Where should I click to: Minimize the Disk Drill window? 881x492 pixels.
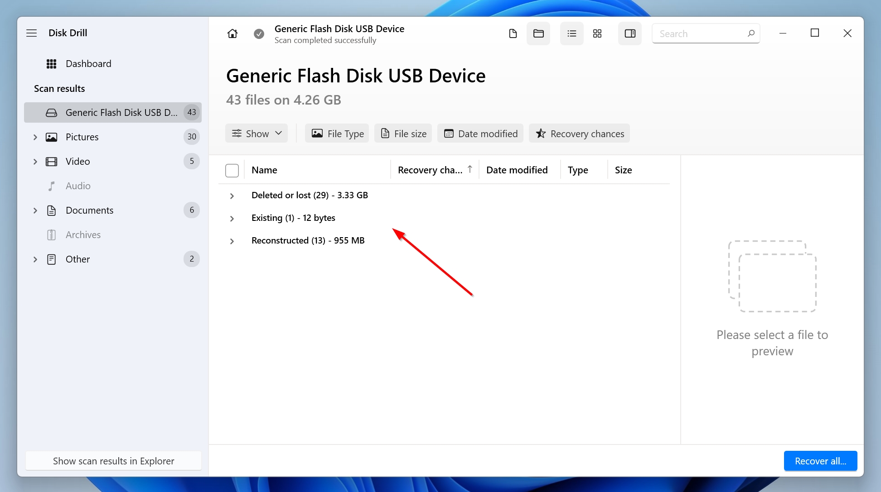[783, 33]
